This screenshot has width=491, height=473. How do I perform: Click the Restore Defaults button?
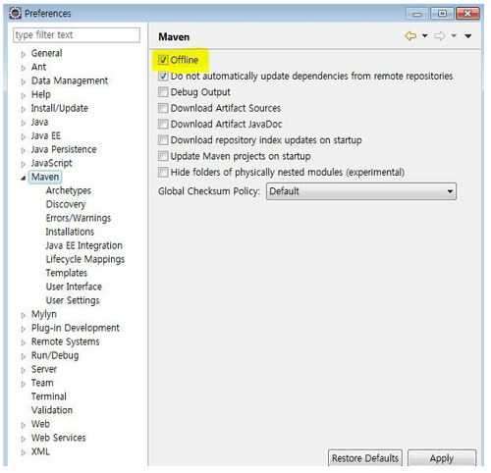[365, 458]
